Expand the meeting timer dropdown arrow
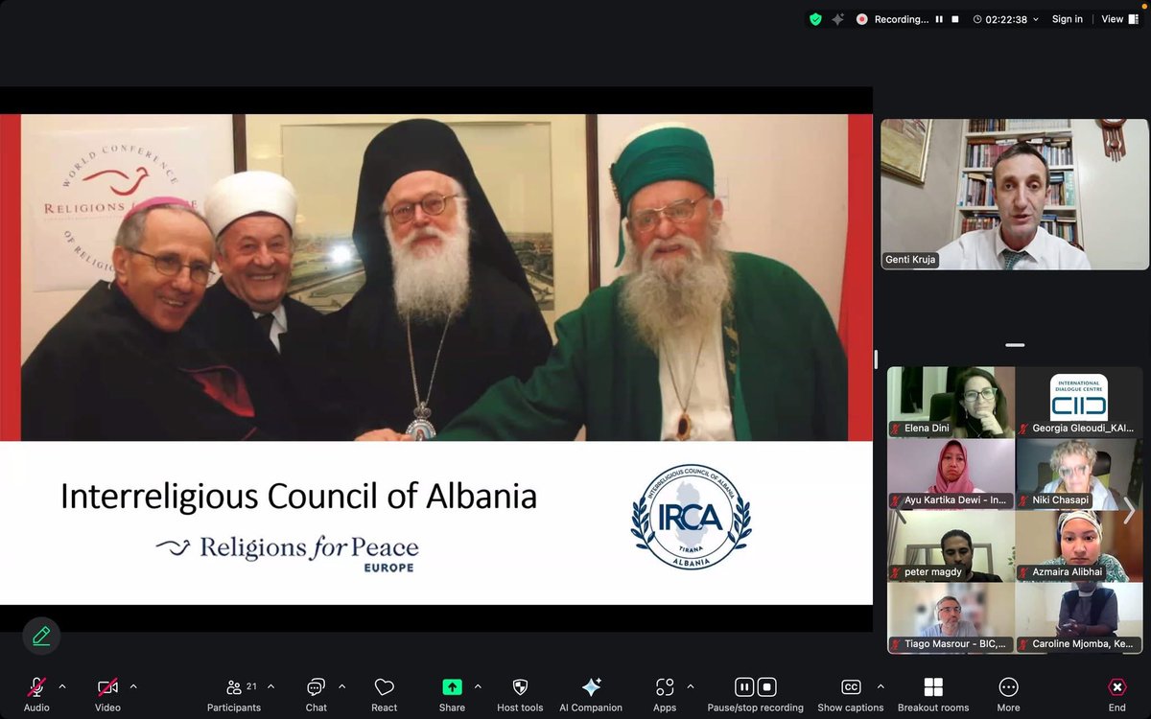 1036,19
